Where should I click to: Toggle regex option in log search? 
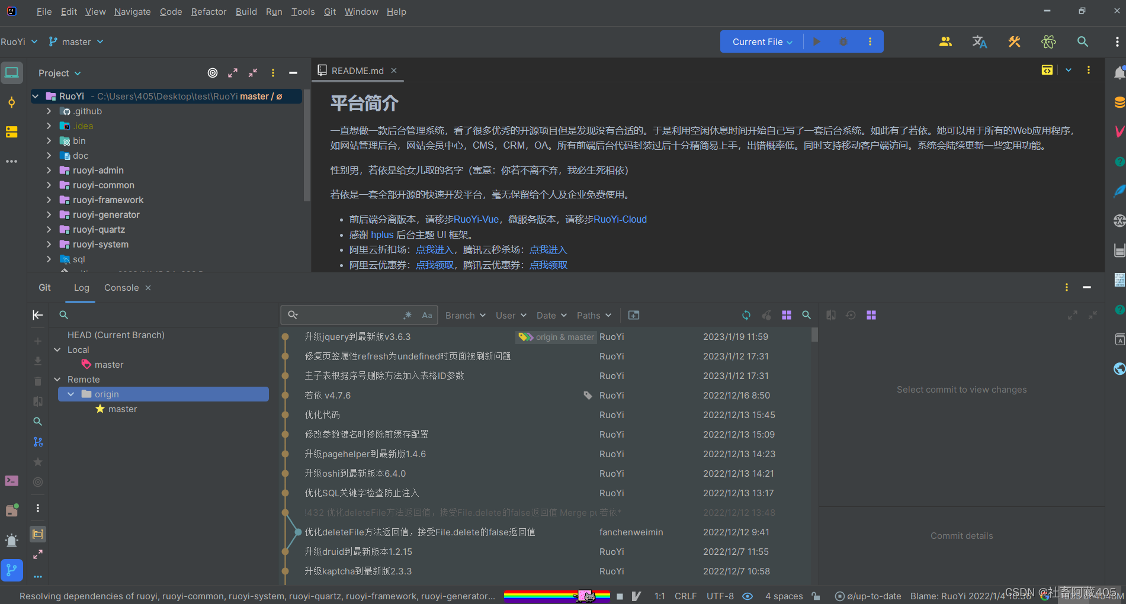point(408,315)
